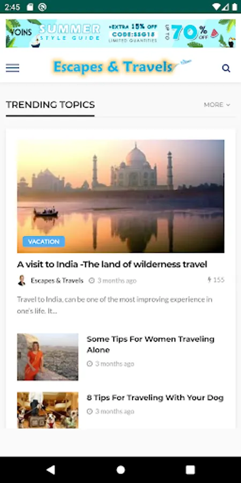Open 8 Tips For Traveling With Your Dog
This screenshot has height=483, width=241.
tap(155, 398)
